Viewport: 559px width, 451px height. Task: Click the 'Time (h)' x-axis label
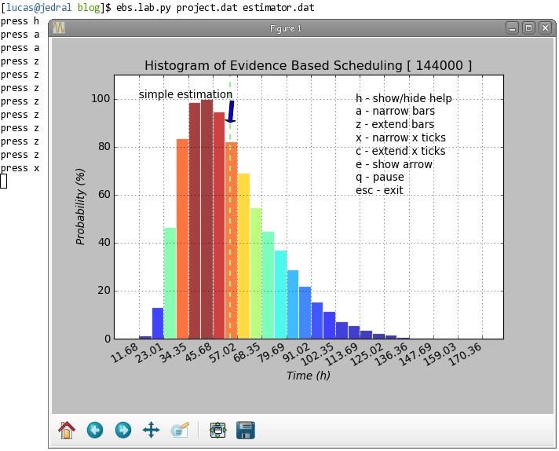[x=308, y=376]
